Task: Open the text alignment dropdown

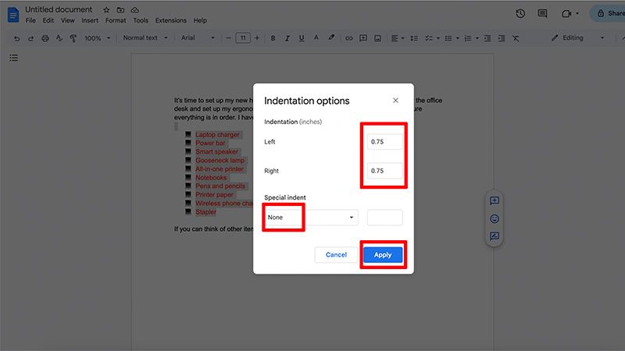Action: point(398,38)
